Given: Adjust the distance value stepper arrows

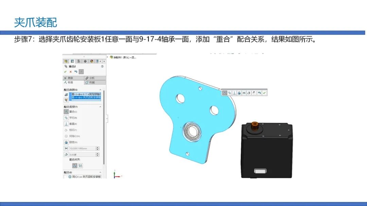Looking at the screenshot, I should pos(98,148).
